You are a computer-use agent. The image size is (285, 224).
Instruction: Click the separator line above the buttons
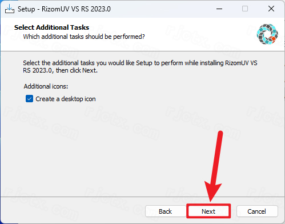click(x=142, y=197)
